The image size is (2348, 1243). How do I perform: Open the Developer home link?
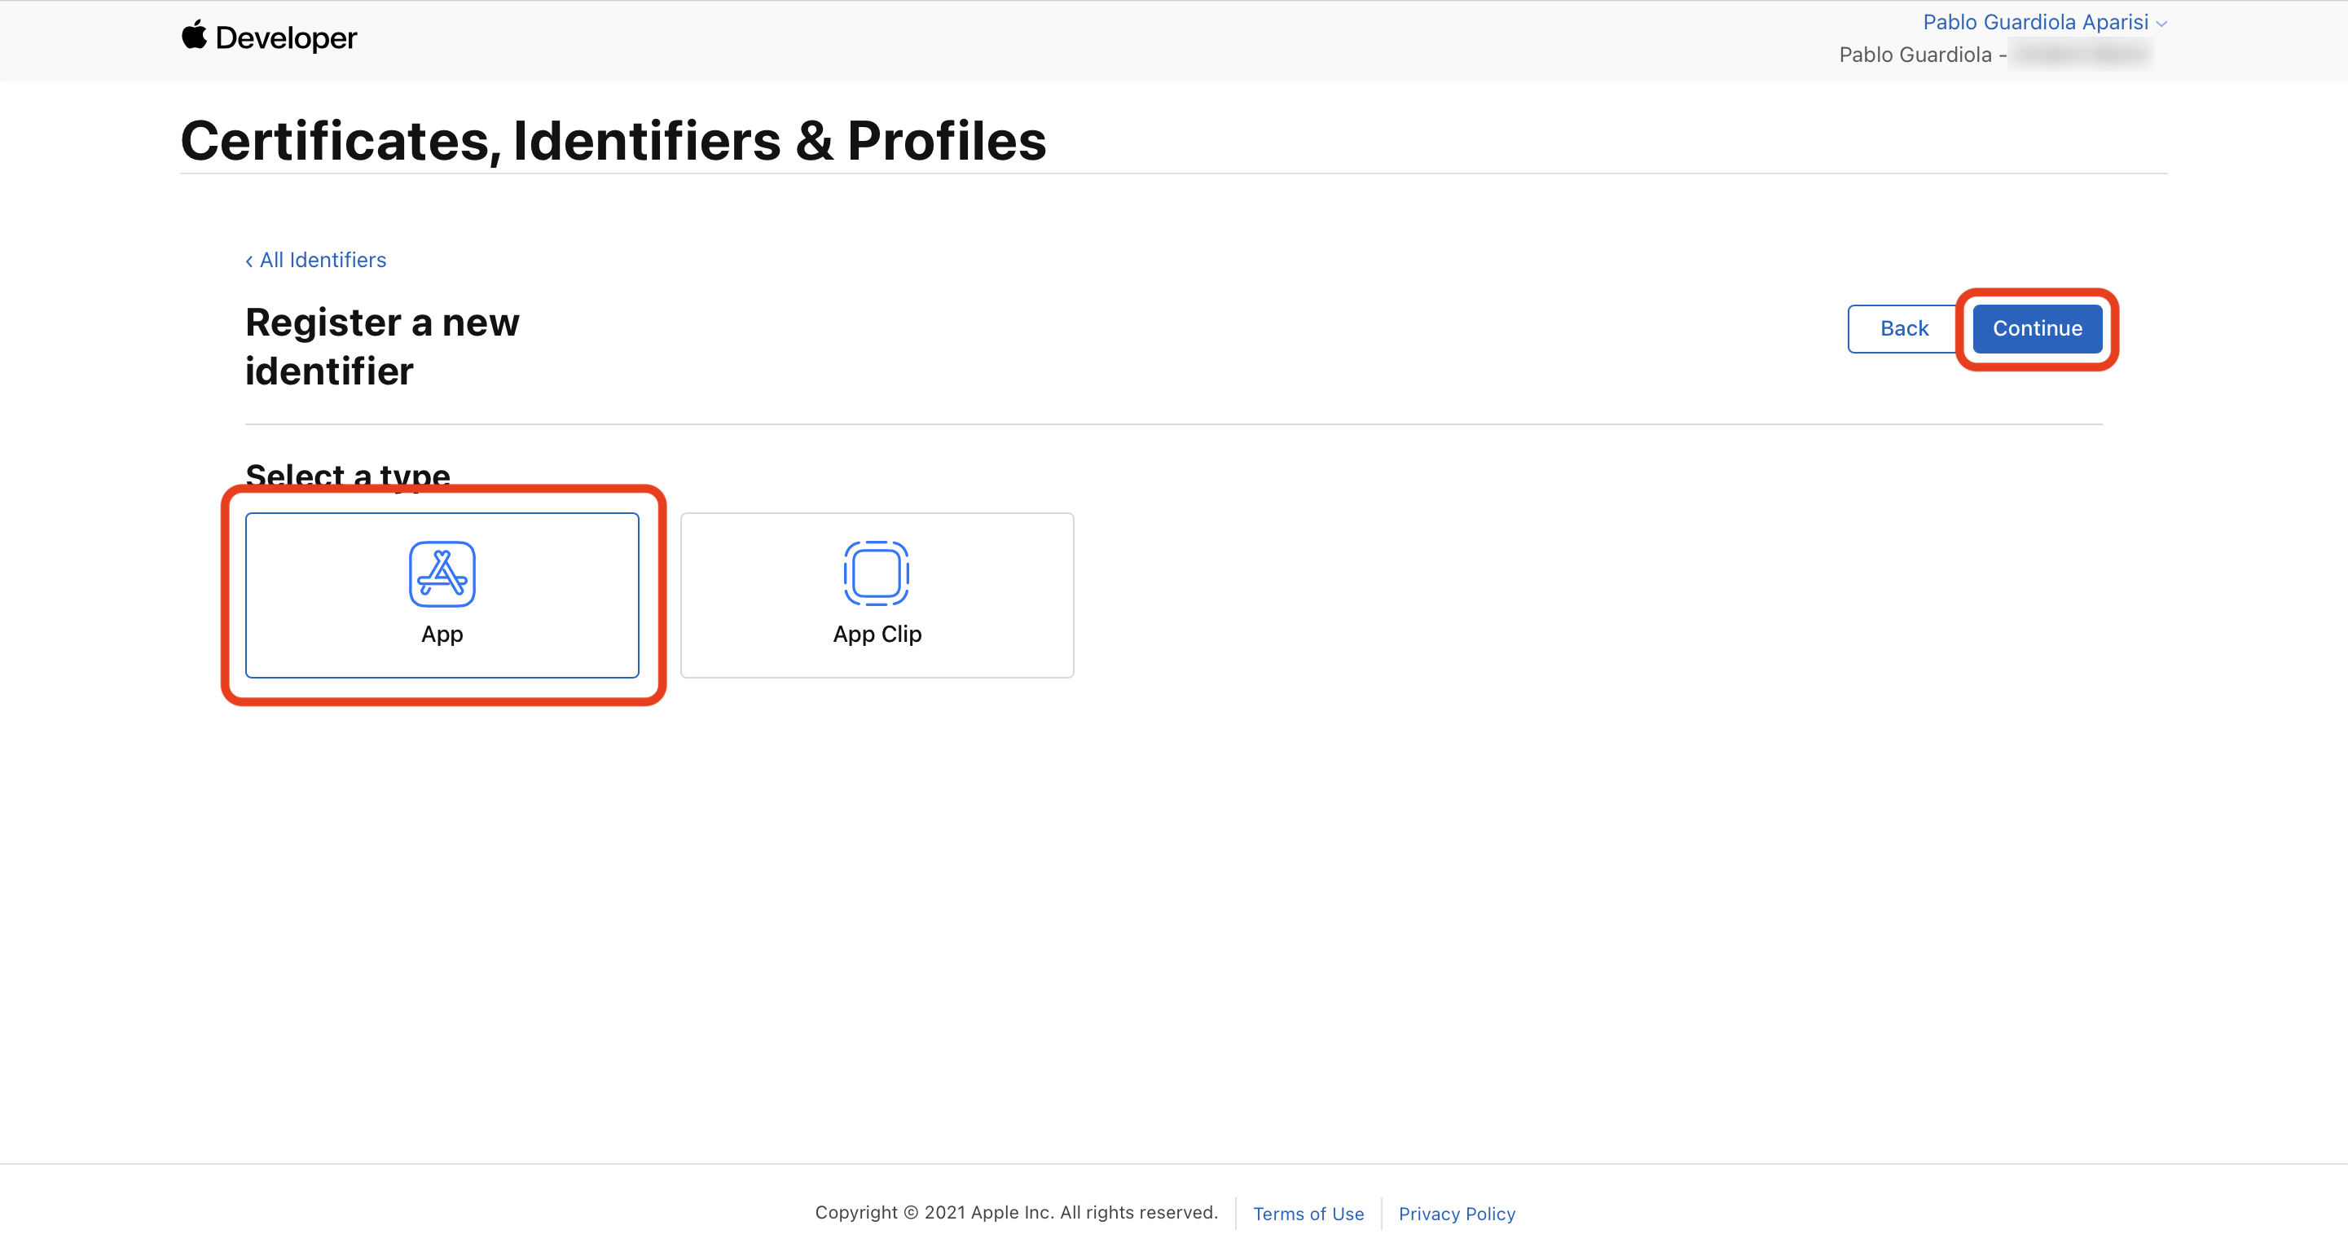point(285,38)
